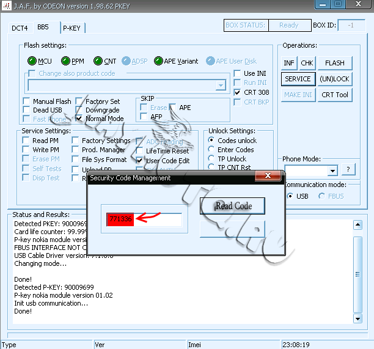Toggle the Disp Test checkbox

click(26, 178)
